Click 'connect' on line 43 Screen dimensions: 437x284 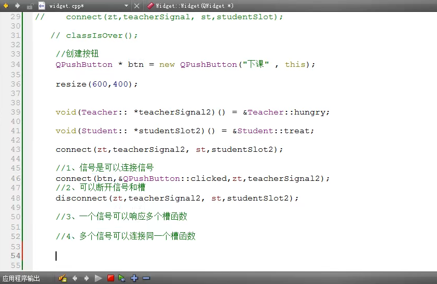(74, 150)
